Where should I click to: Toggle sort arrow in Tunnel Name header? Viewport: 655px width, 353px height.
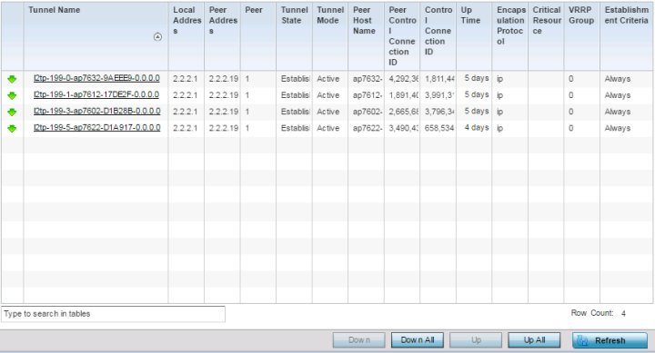tap(157, 37)
